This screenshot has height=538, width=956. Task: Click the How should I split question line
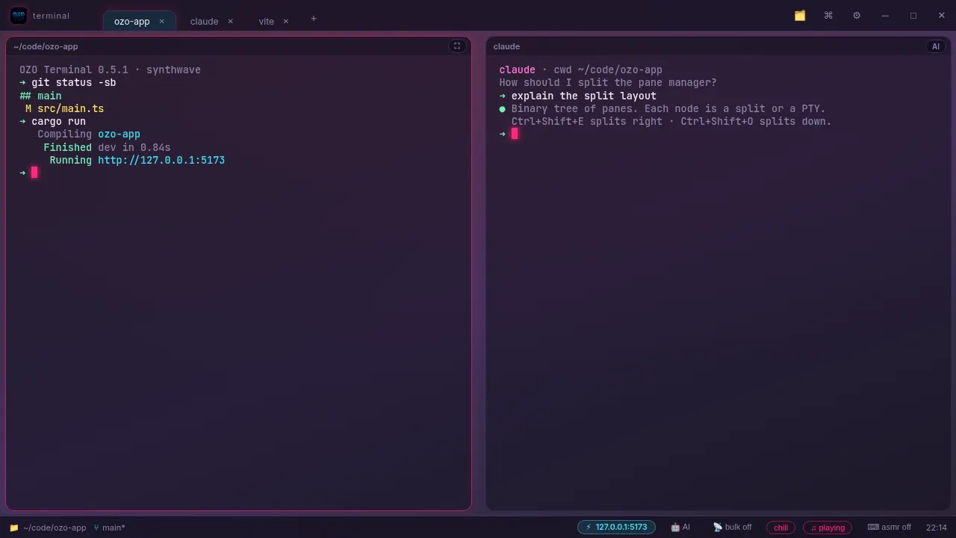pyautogui.click(x=608, y=82)
